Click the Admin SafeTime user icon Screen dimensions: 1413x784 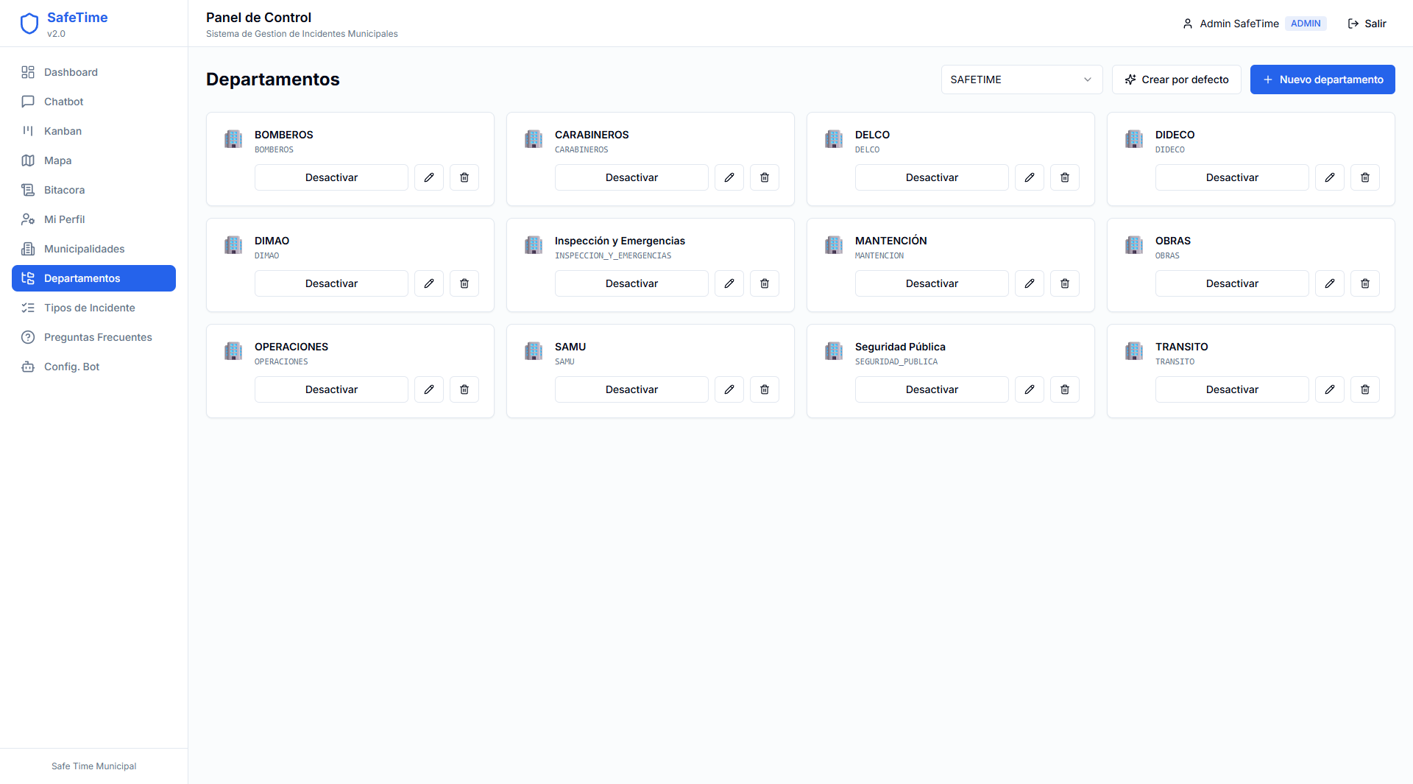(1188, 24)
